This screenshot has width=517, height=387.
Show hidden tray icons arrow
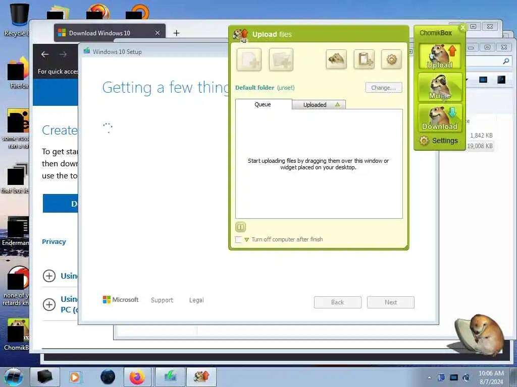click(x=429, y=377)
